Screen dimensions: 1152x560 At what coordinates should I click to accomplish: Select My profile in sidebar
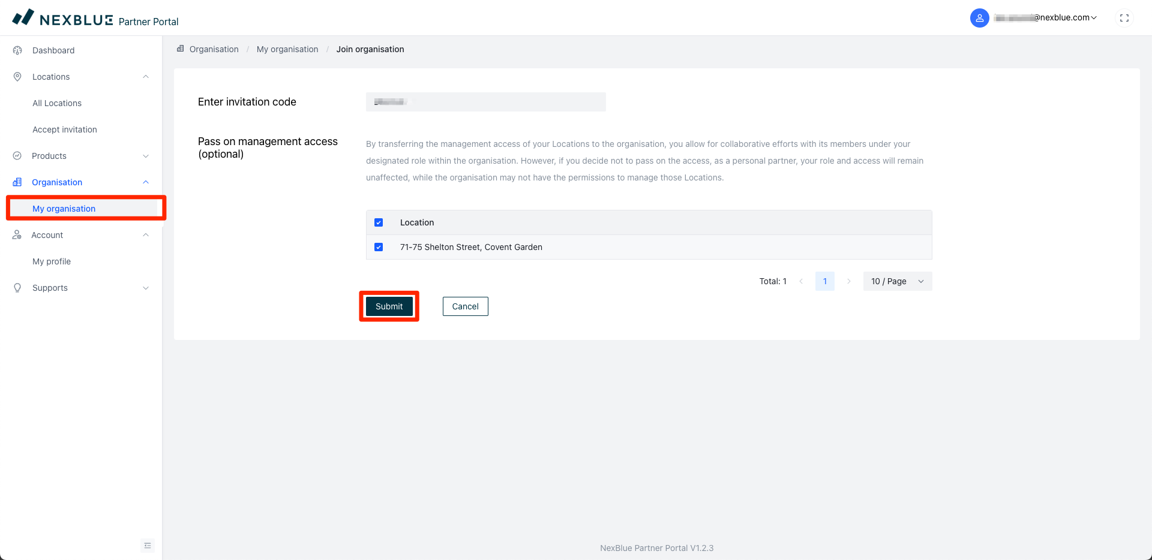point(52,261)
